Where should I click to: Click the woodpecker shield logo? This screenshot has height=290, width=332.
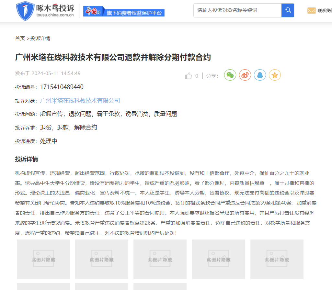[x=25, y=11]
